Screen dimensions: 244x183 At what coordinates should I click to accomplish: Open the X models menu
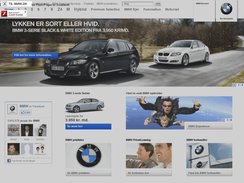point(52,9)
